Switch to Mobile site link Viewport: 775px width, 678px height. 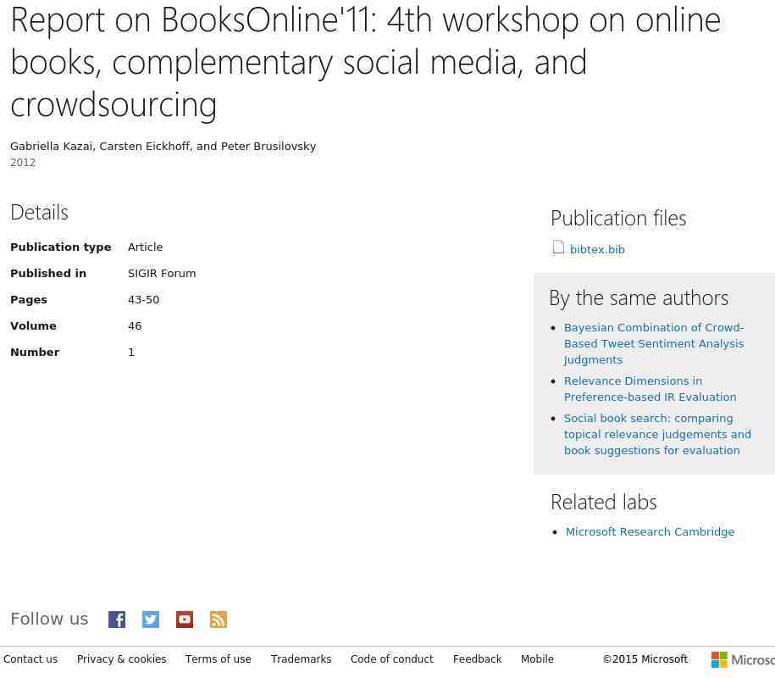coord(537,659)
